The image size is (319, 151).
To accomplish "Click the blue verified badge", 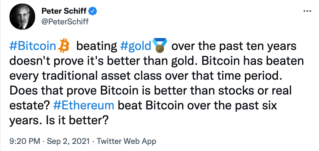I will pyautogui.click(x=93, y=12).
